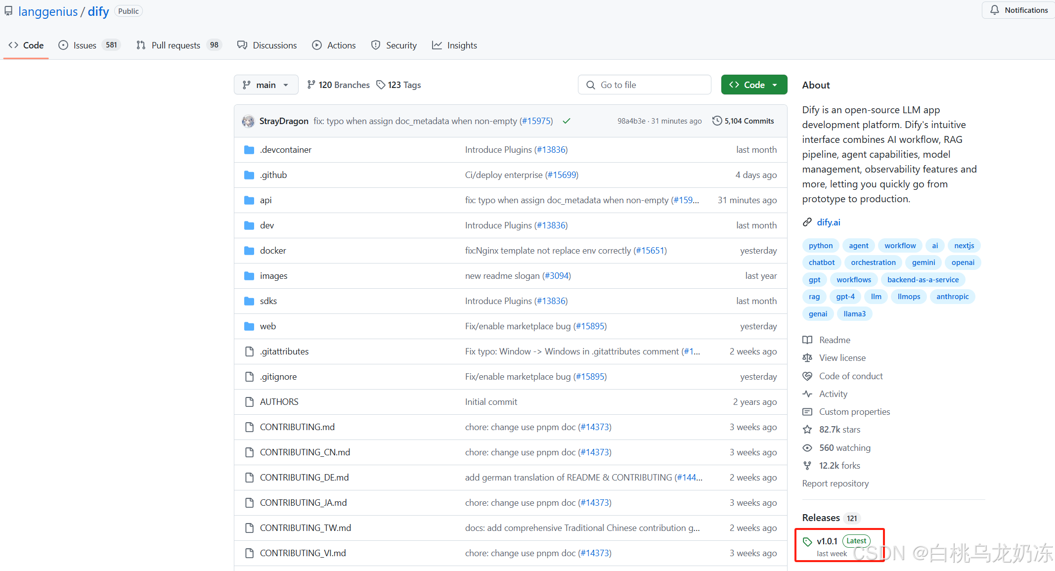1055x571 pixels.
Task: Open commit history via the clock icon
Action: pos(717,120)
